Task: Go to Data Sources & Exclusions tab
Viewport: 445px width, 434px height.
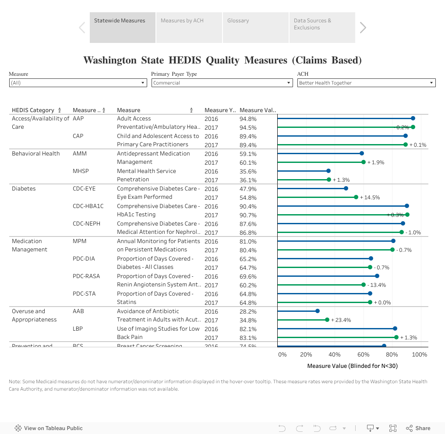Action: pos(322,27)
